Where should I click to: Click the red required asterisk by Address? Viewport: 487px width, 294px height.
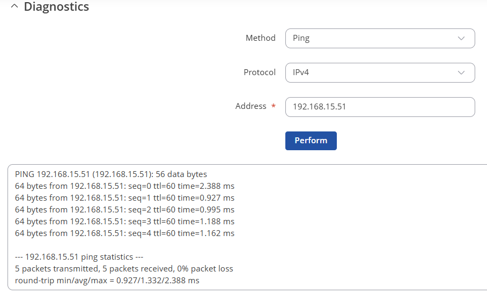click(x=274, y=106)
